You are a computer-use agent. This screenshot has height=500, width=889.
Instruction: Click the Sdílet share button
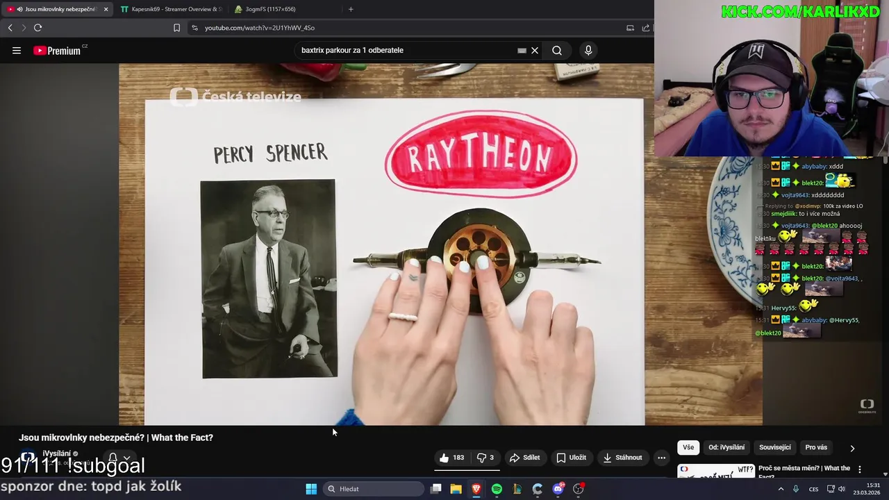tap(524, 458)
